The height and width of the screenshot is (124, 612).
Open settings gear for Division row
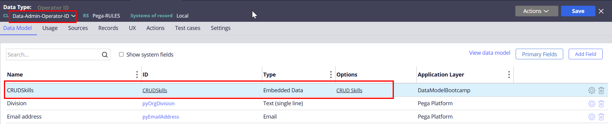click(592, 104)
